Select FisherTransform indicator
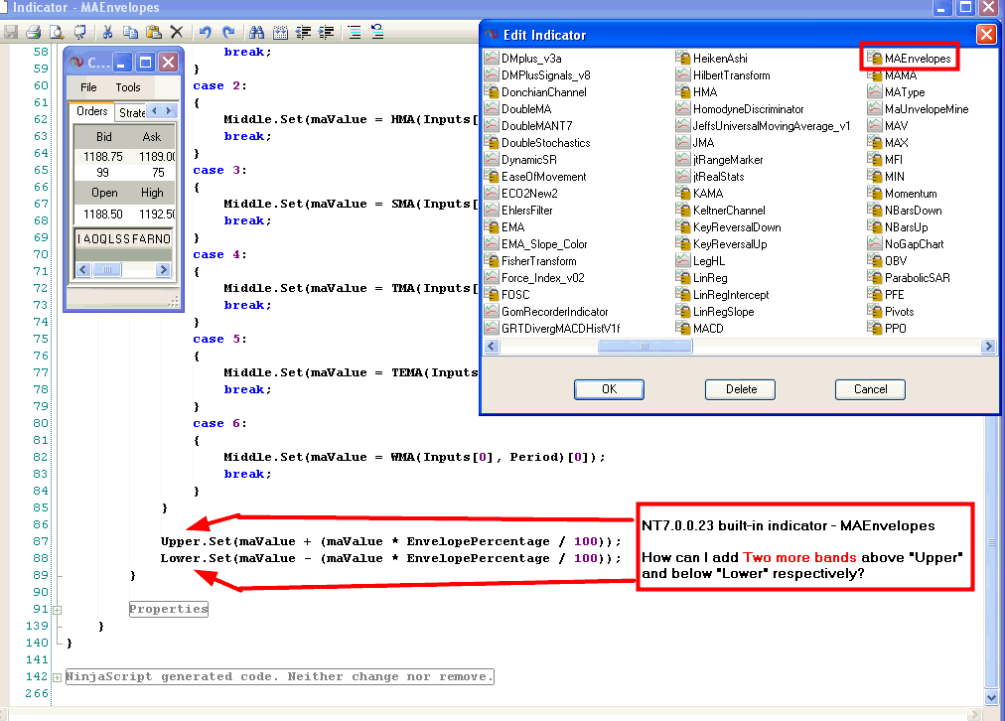Screen dimensions: 1005x721 point(538,261)
